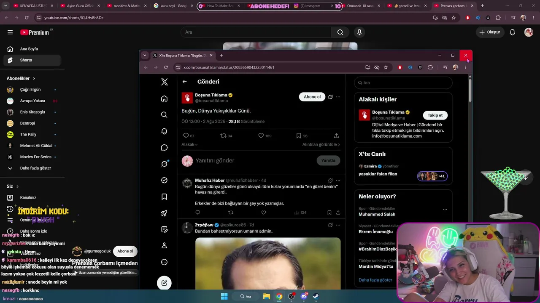The width and height of the screenshot is (540, 303).
Task: Ask Grok about the Boşuna Tıklama post
Action: click(330, 97)
